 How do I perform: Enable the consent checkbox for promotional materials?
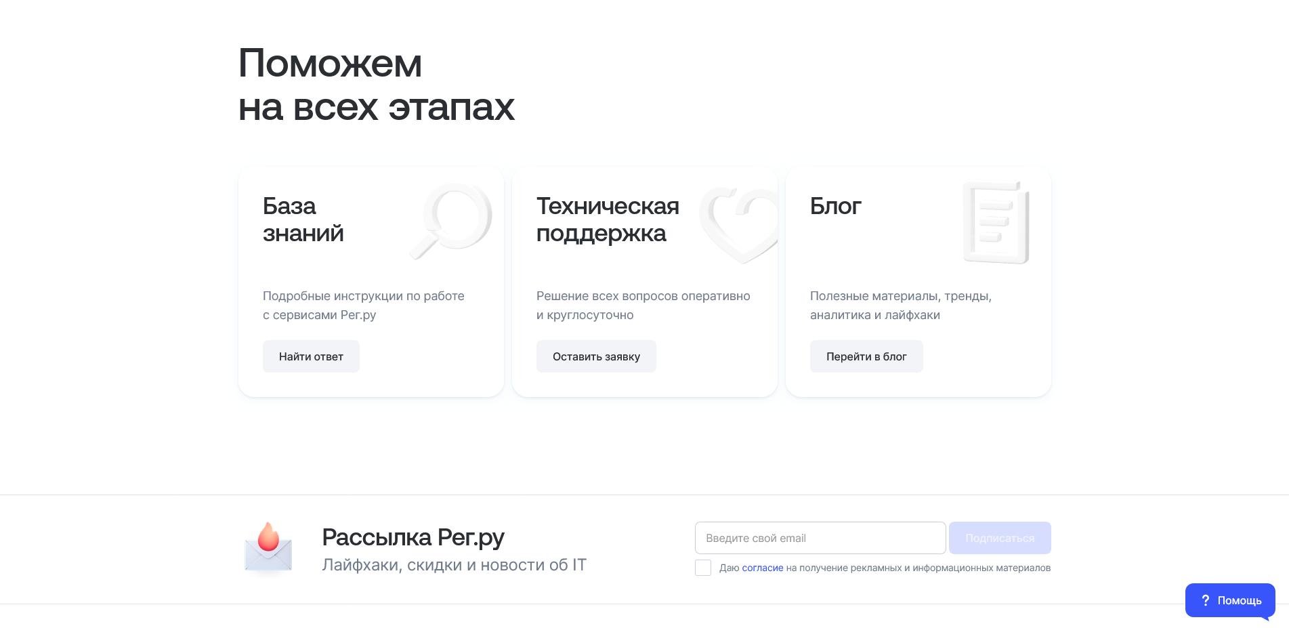coord(702,568)
